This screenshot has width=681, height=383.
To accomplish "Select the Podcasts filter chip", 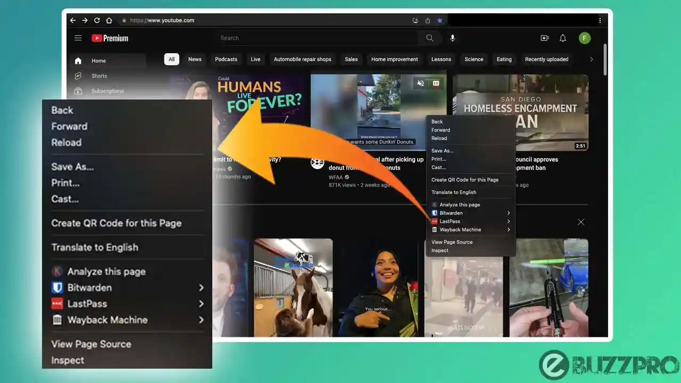I will pos(226,59).
